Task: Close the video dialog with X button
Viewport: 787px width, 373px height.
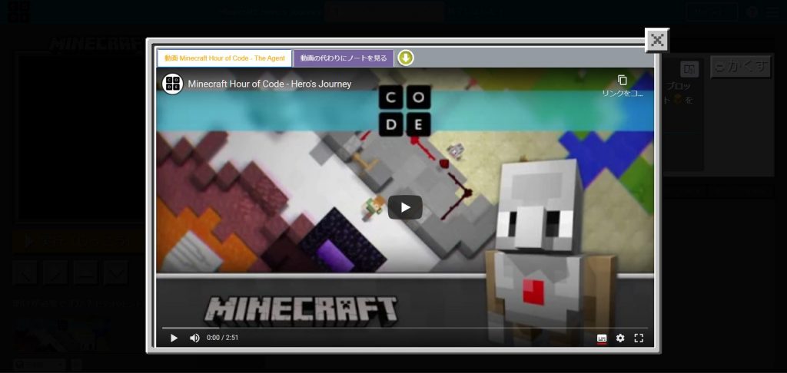Action: click(x=657, y=40)
